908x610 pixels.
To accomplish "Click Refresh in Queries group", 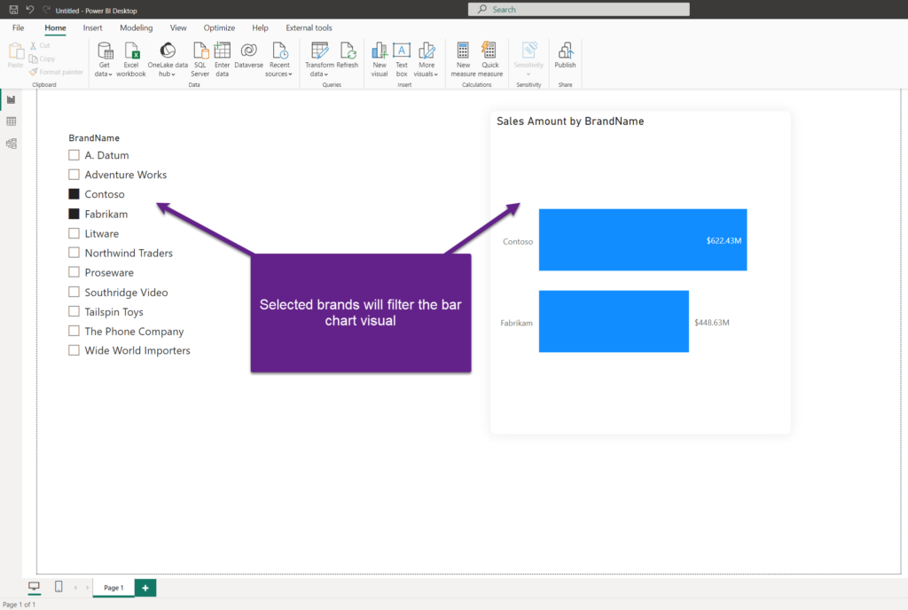I will pyautogui.click(x=348, y=56).
